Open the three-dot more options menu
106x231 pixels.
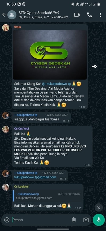pyautogui.click(x=100, y=15)
